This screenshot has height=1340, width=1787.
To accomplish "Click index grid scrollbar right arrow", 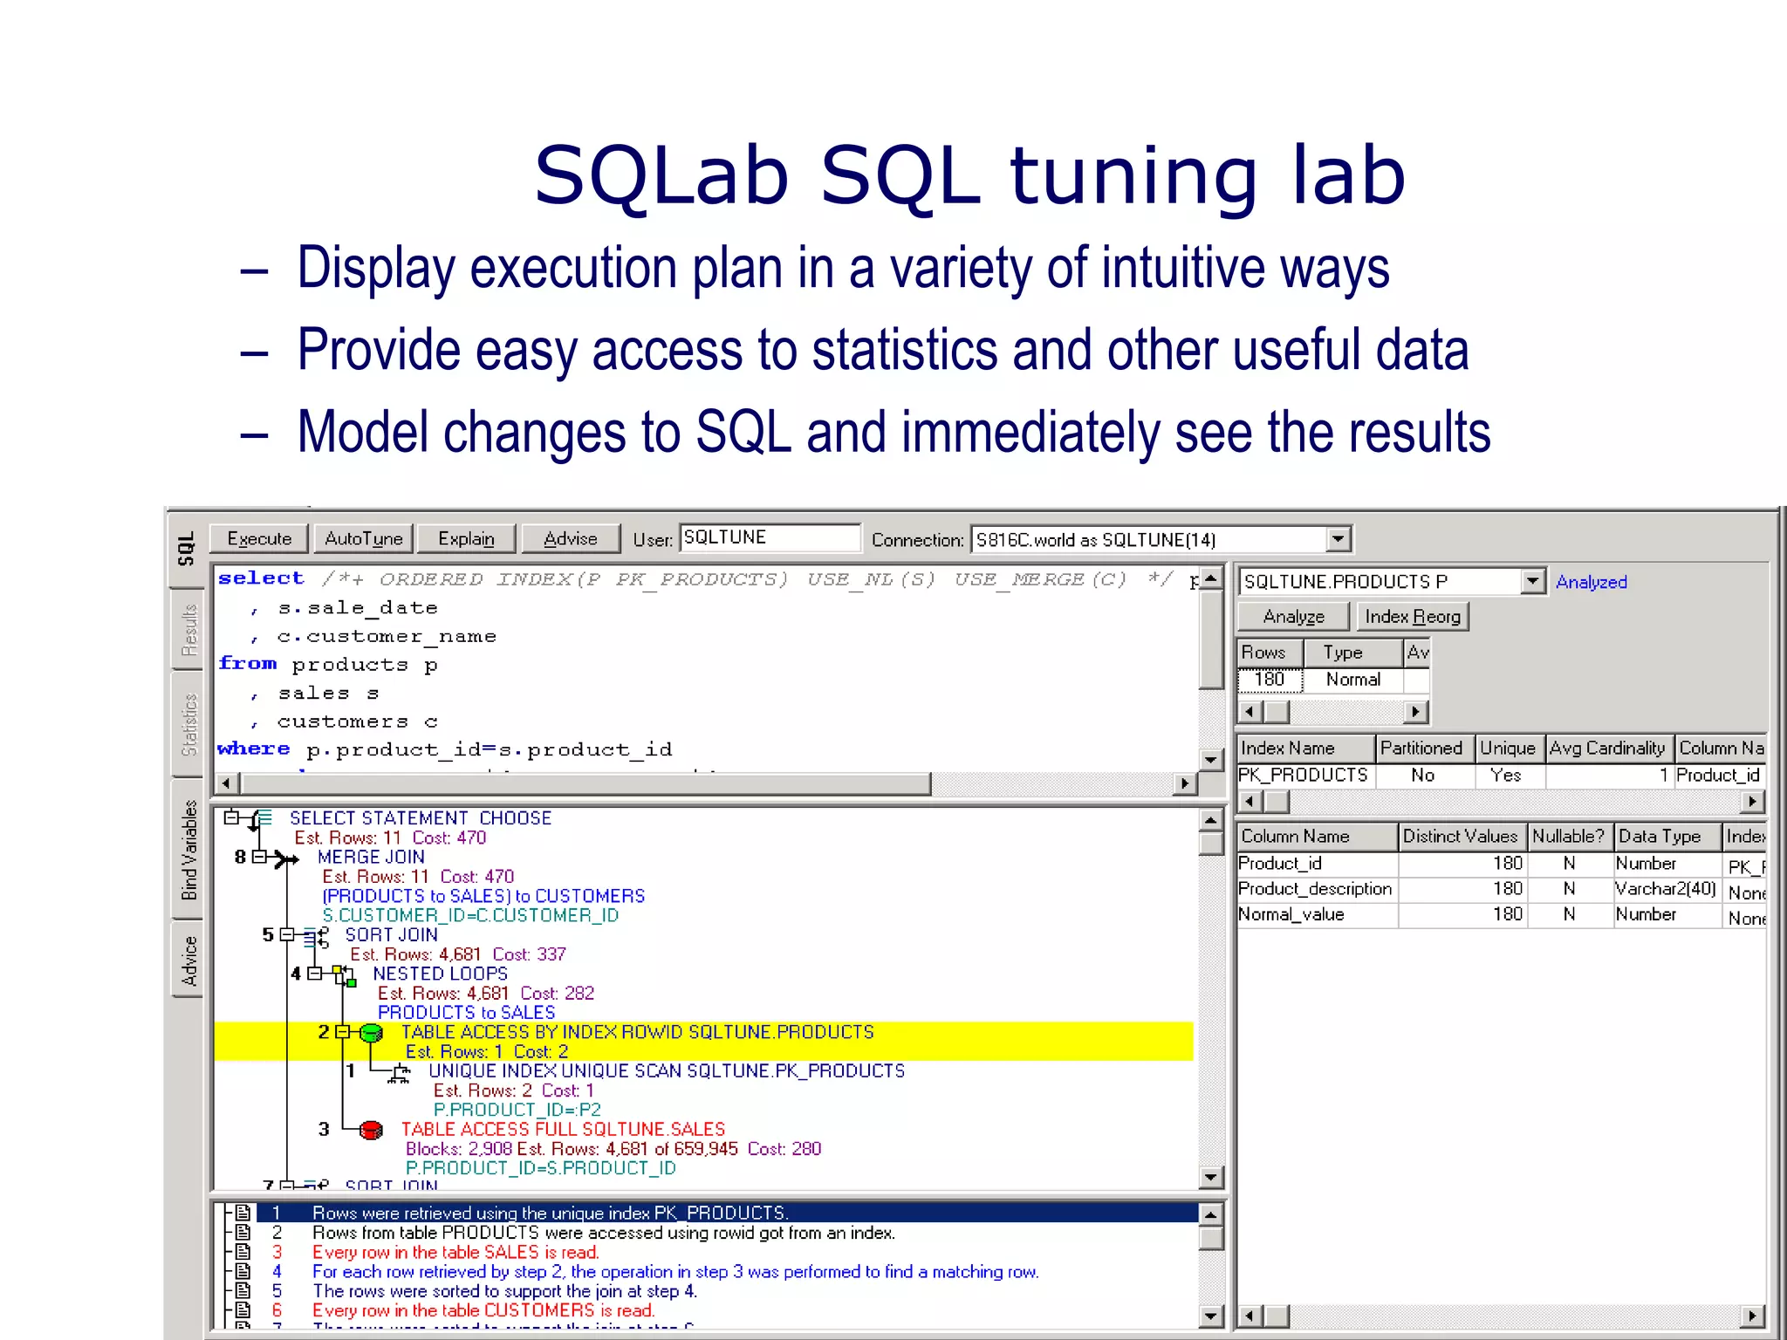I will (x=1752, y=801).
